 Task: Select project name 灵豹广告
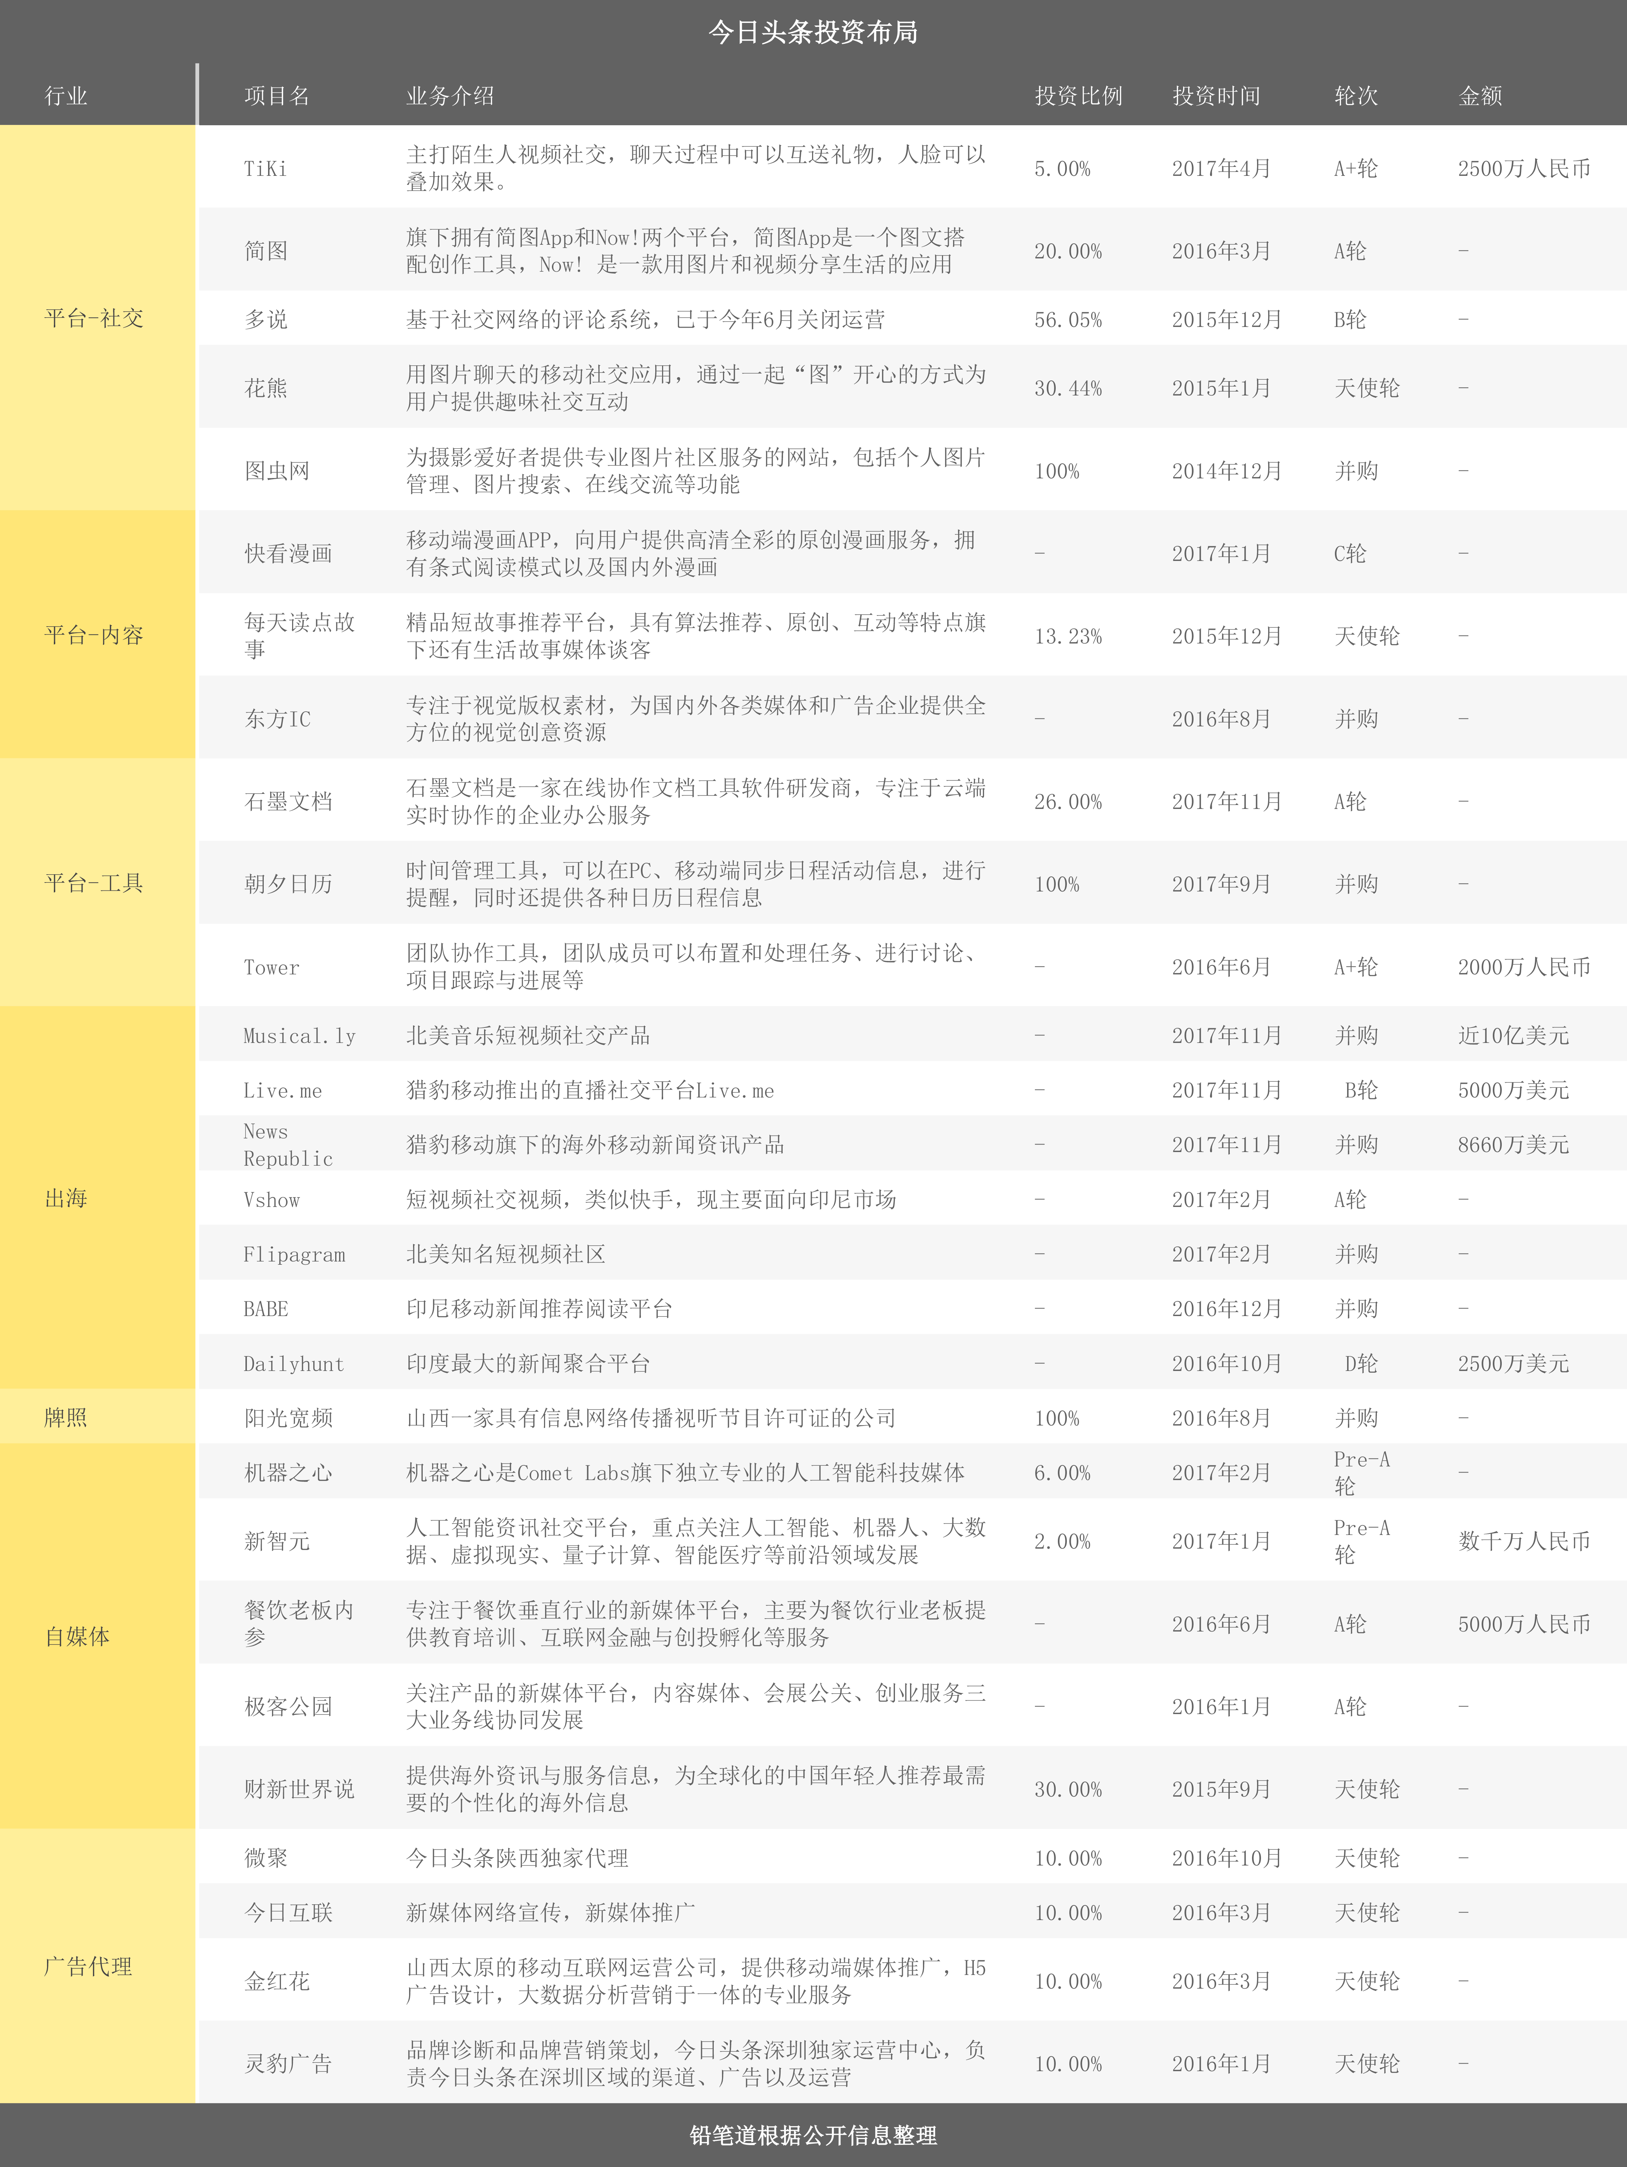tap(288, 2063)
